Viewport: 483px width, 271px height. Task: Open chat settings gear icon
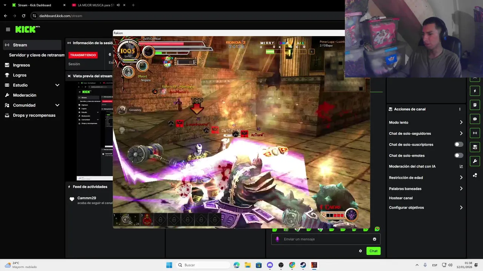tap(360, 251)
